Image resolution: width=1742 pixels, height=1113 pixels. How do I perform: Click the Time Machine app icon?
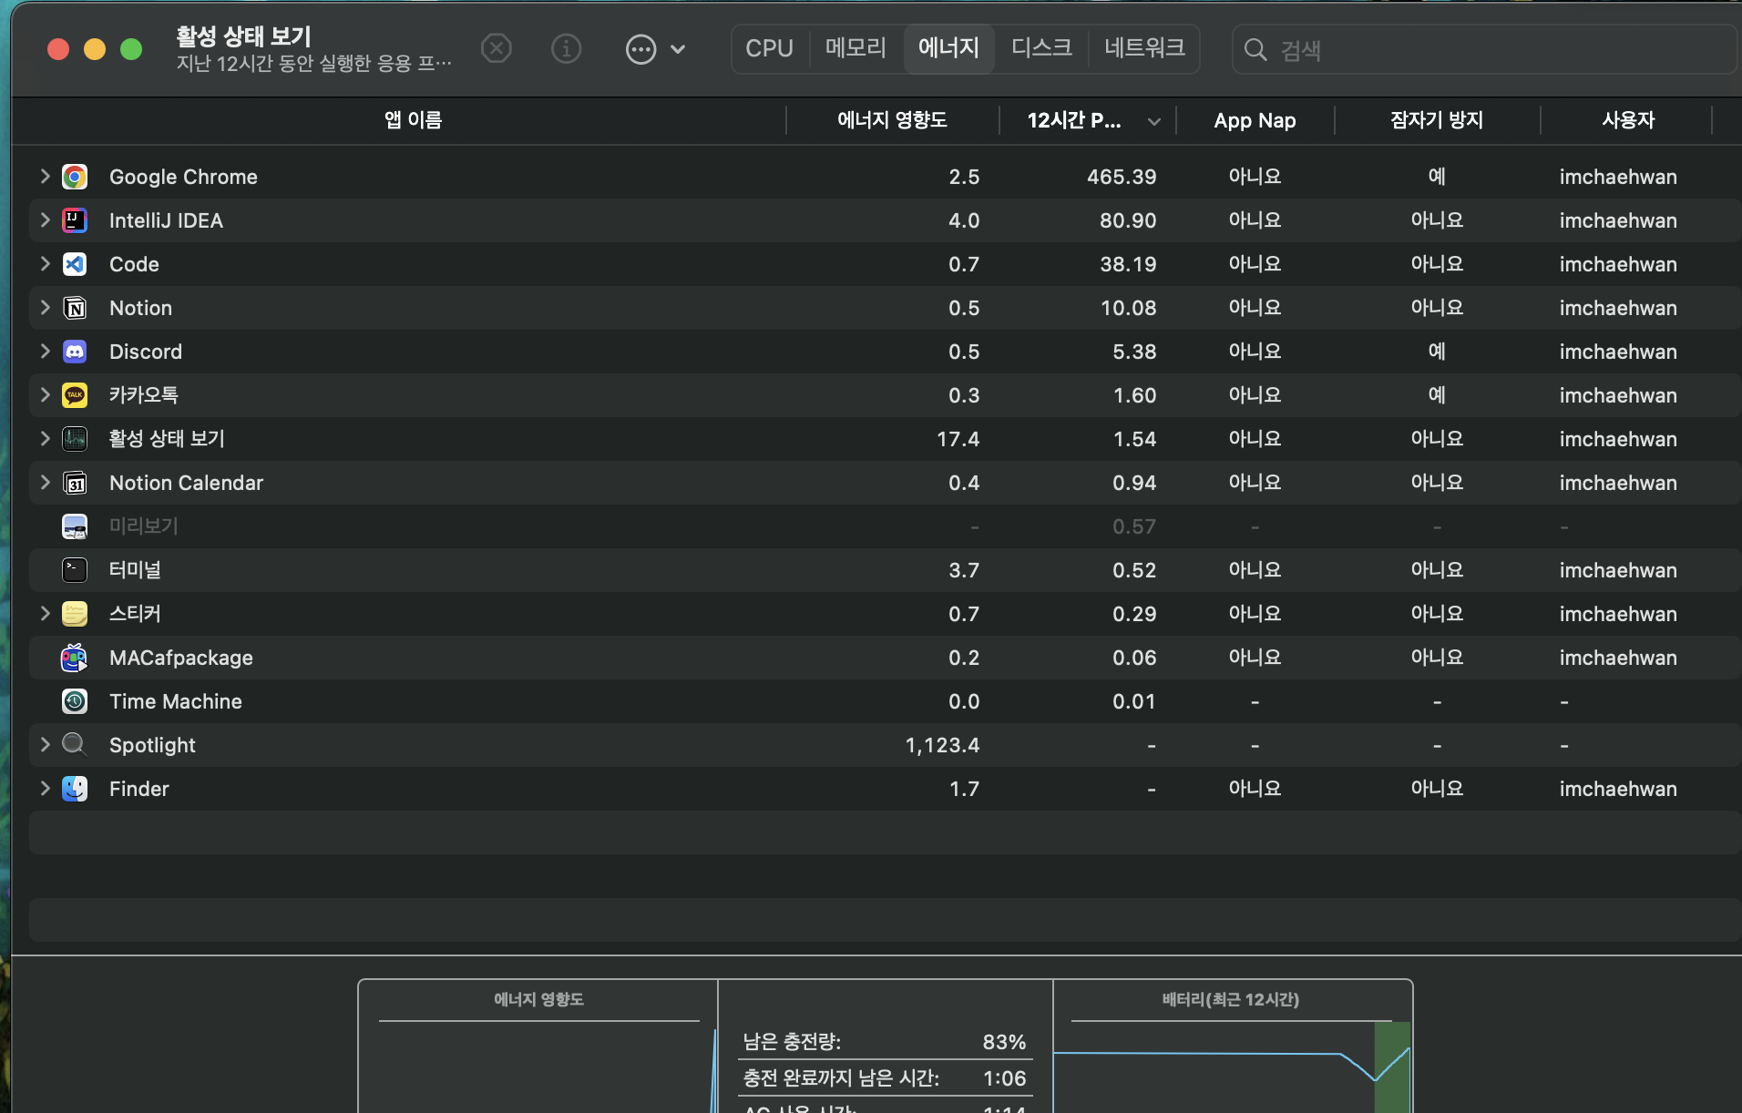[x=75, y=701]
